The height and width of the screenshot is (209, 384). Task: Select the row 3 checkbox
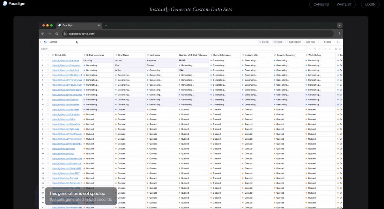(x=48, y=70)
